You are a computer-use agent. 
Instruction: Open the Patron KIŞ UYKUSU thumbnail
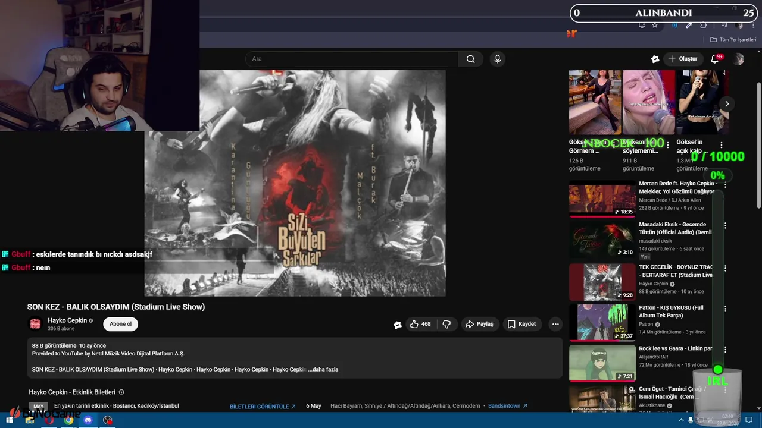(x=602, y=323)
